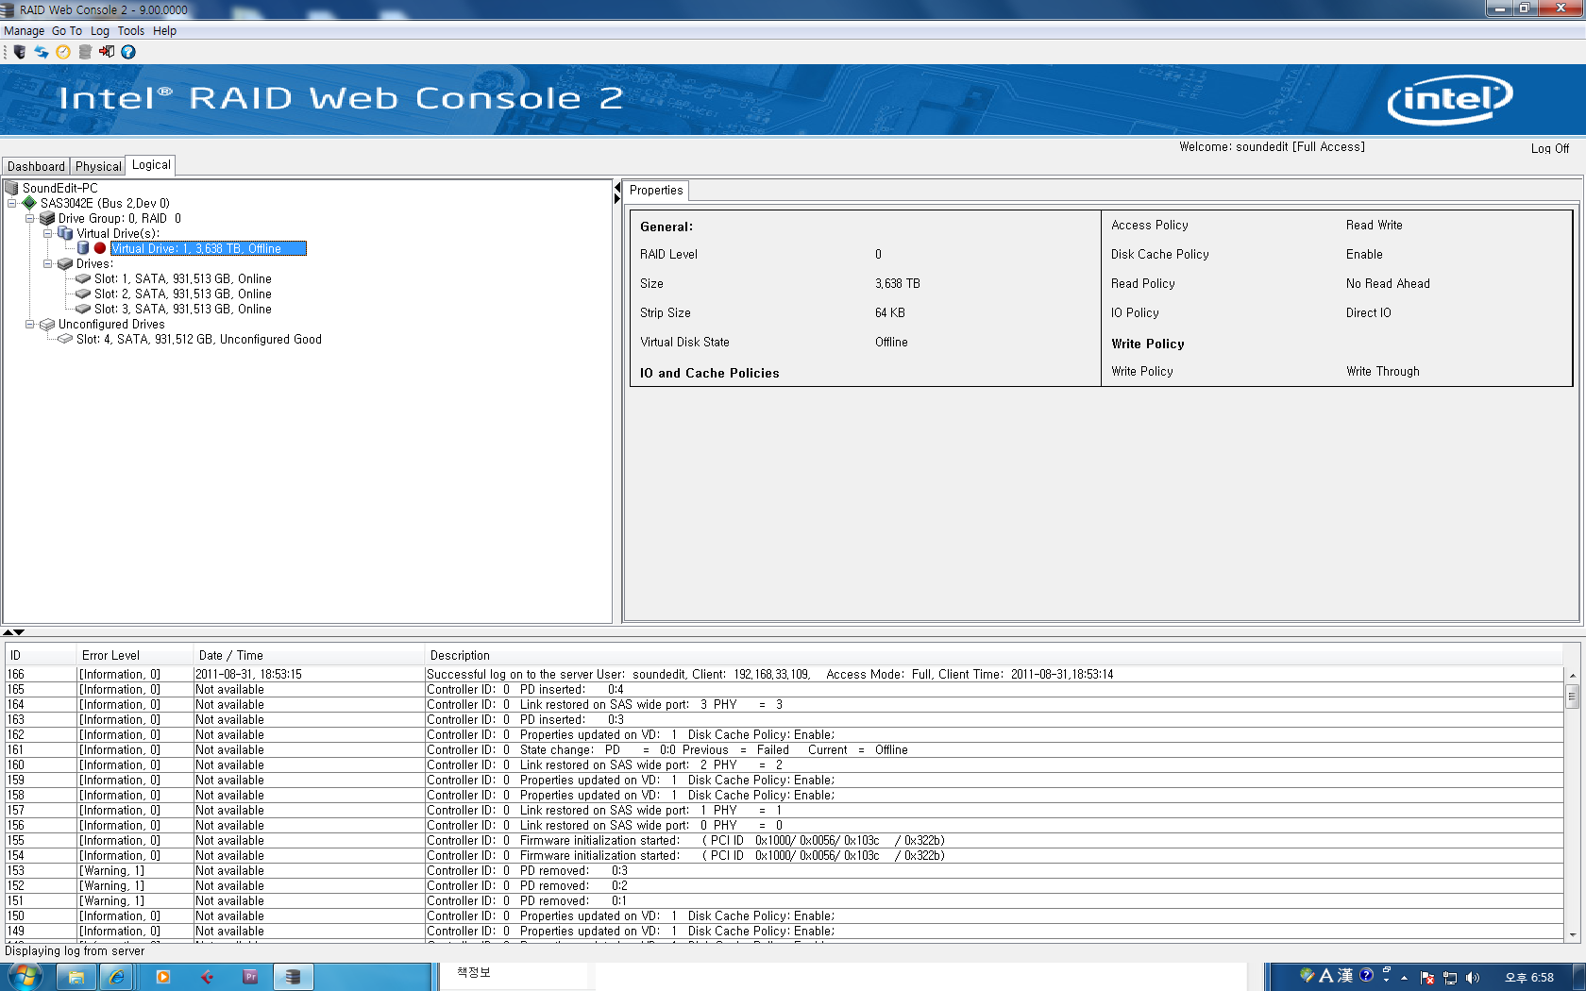Open the media player taskbar icon
1586x991 pixels.
pos(162,977)
